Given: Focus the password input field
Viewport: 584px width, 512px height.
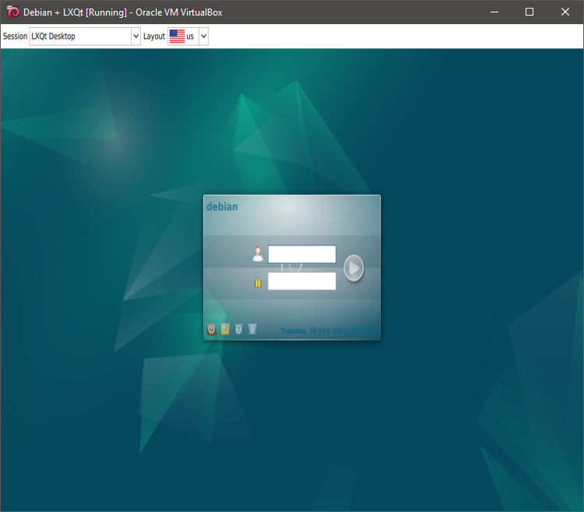Looking at the screenshot, I should pyautogui.click(x=302, y=281).
